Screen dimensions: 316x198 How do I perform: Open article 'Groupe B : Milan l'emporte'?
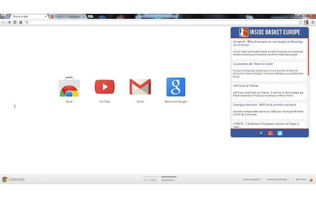[268, 43]
